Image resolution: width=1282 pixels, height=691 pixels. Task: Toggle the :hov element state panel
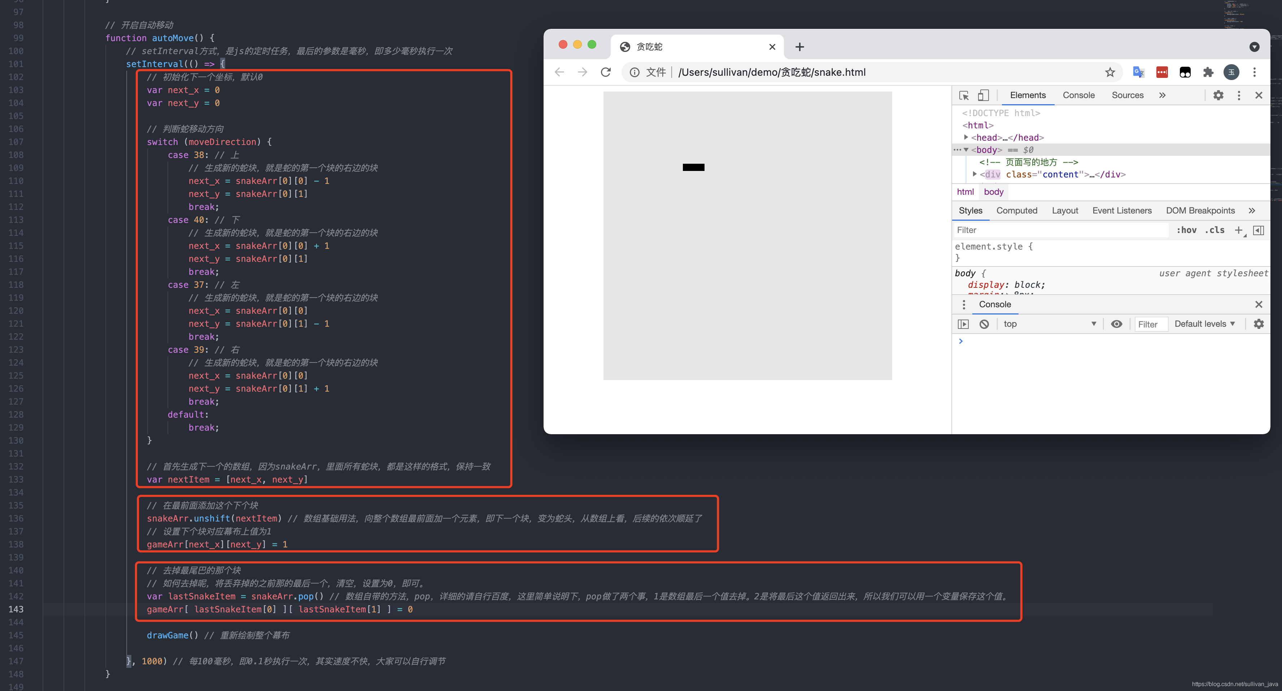[x=1186, y=230]
